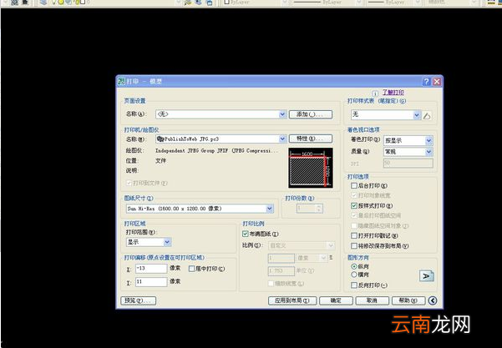The width and height of the screenshot is (502, 348).
Task: Click the plot style table edit icon
Action: pyautogui.click(x=427, y=116)
